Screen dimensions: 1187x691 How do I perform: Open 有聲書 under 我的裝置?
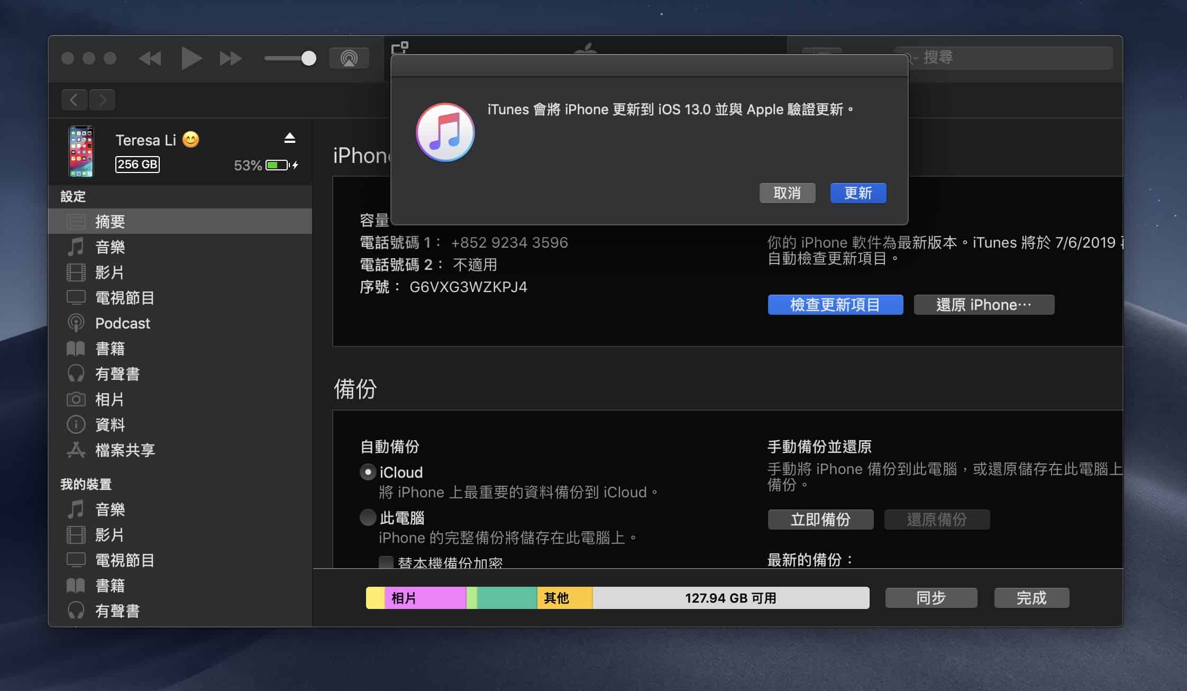pos(180,611)
